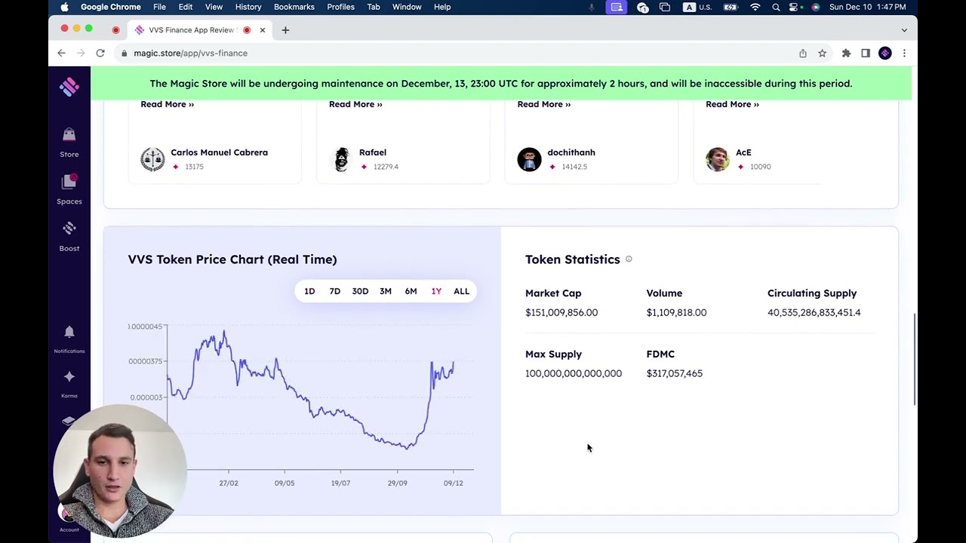
Task: Click the Token Statistics info icon
Action: pos(629,259)
